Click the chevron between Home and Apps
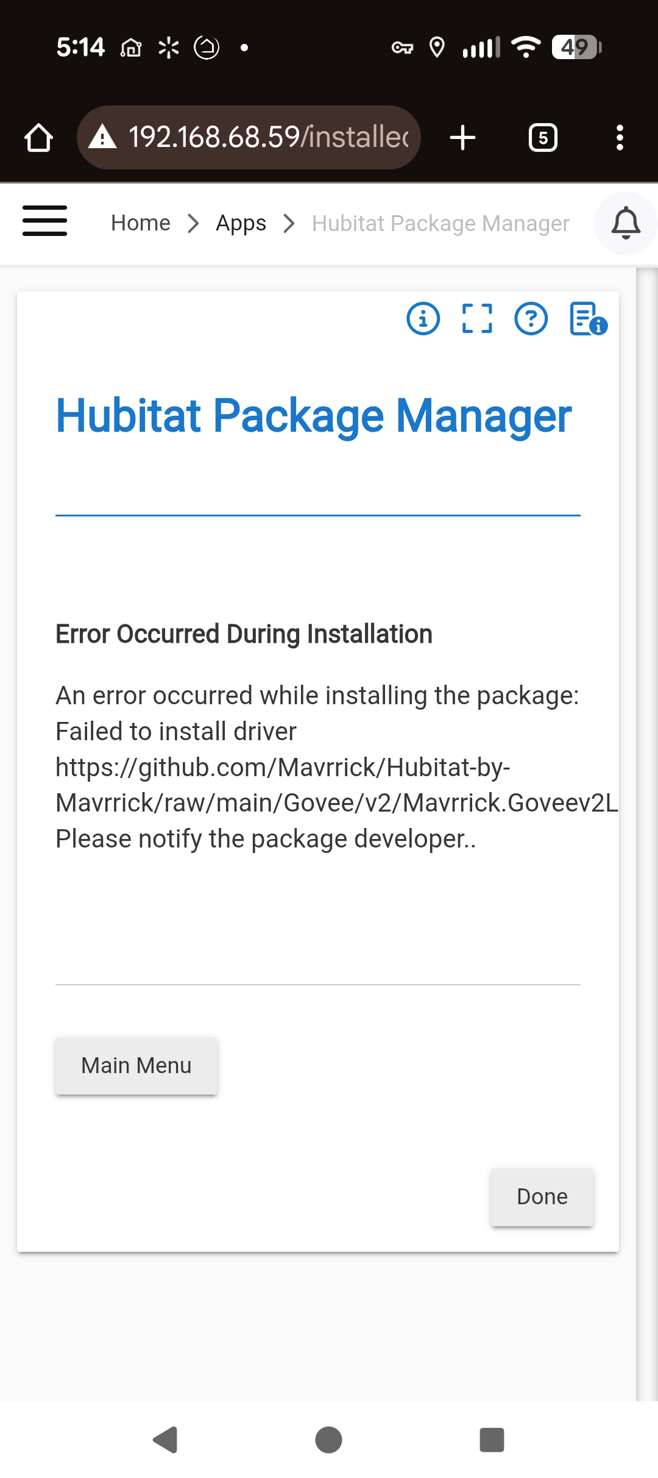658x1478 pixels. 193,223
